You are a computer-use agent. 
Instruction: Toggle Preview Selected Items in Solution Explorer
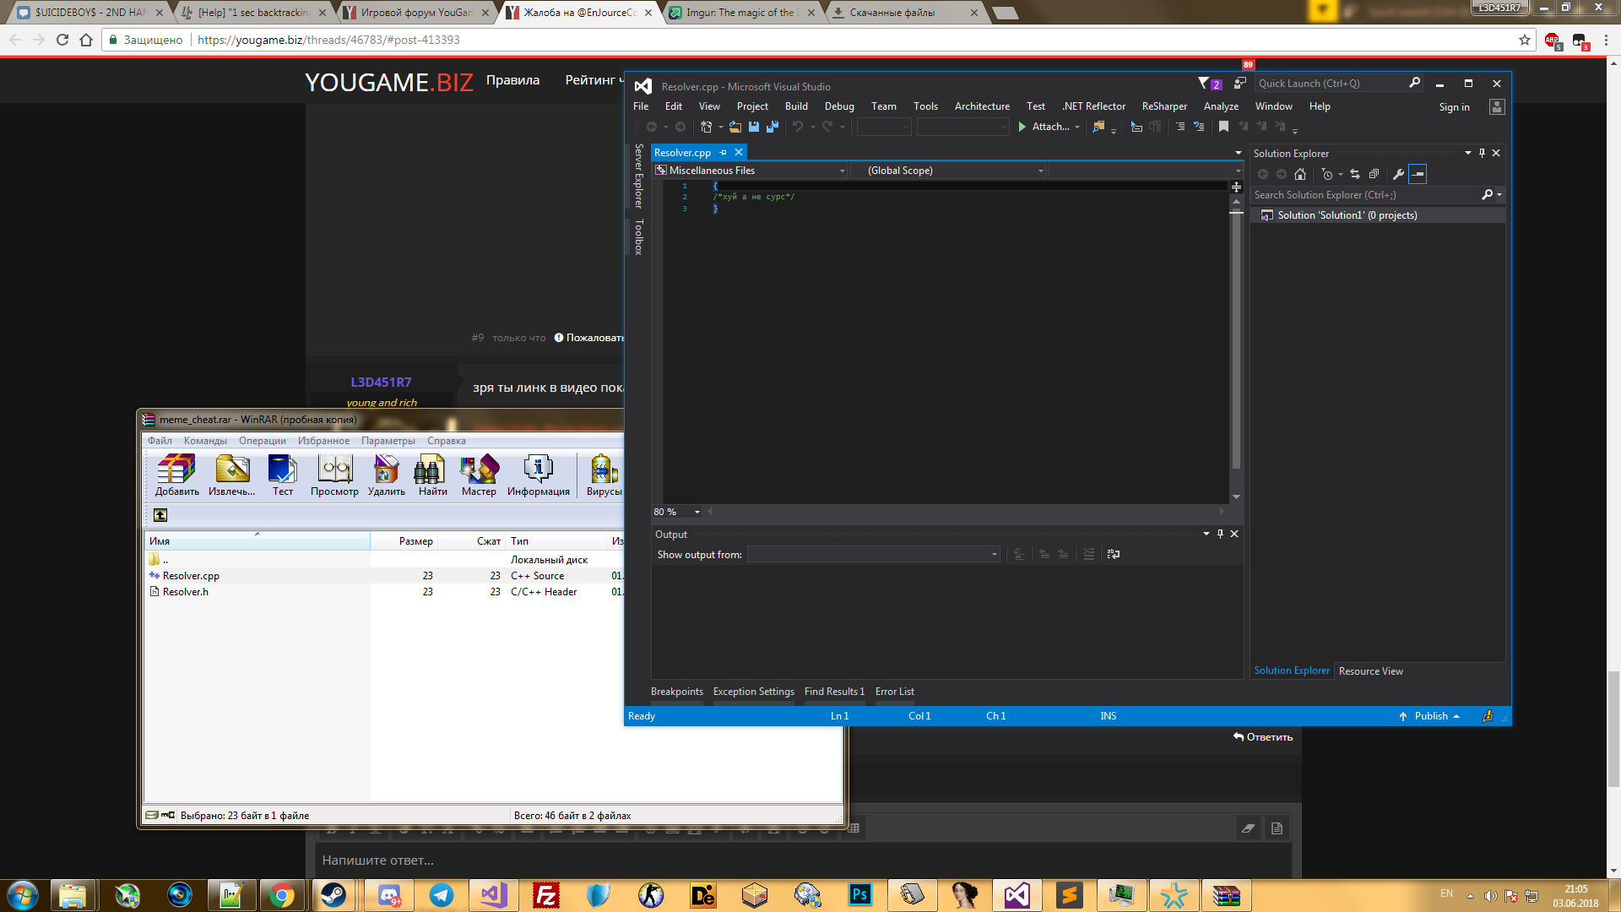pos(1418,174)
